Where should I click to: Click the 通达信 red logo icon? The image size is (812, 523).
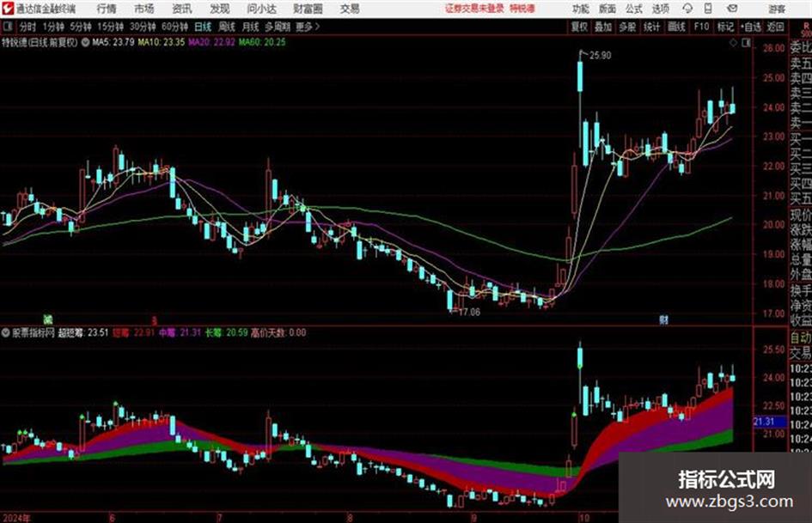(x=8, y=9)
